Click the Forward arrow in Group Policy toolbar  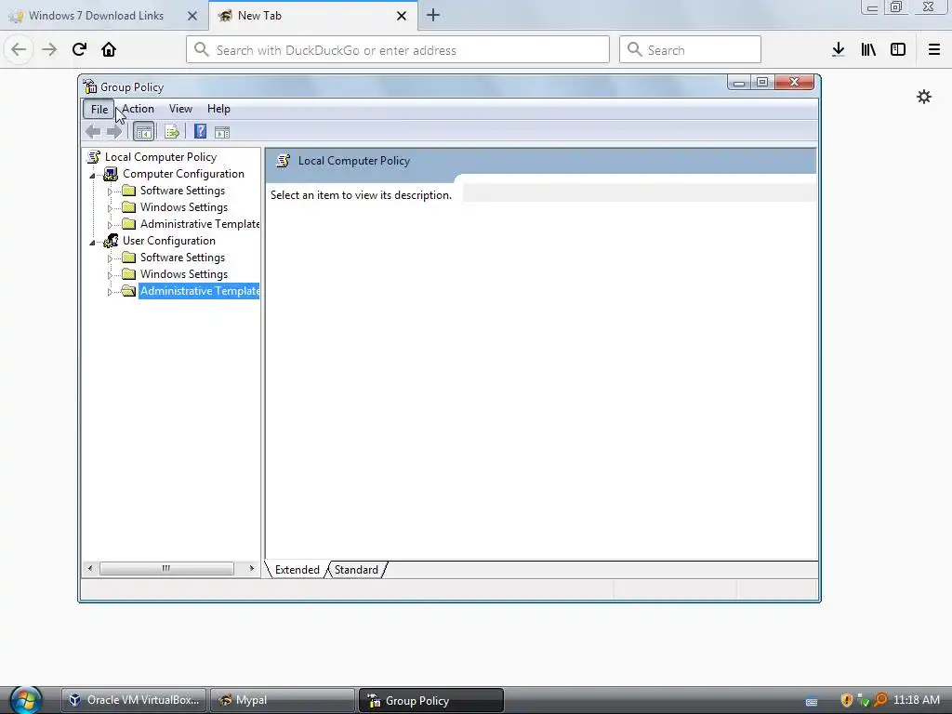[x=114, y=132]
